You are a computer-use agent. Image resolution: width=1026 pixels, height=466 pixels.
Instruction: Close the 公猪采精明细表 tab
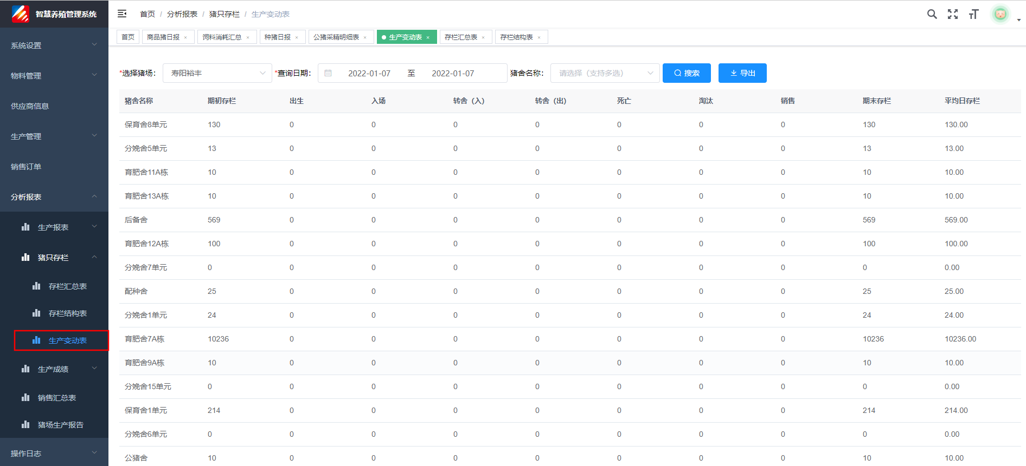(x=365, y=37)
